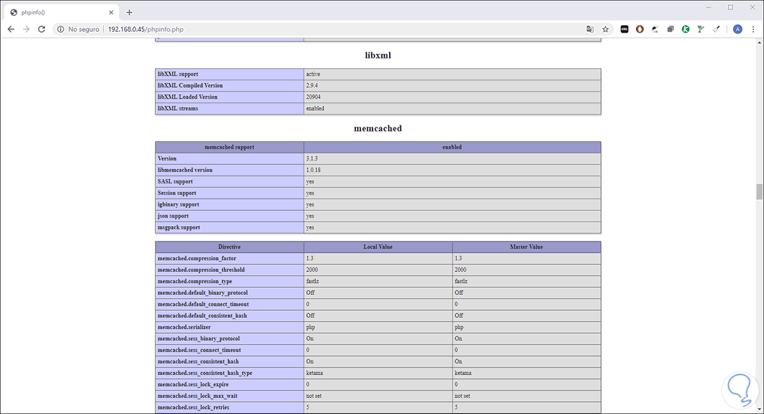Click the vertical scrollbar thumb
764x414 pixels.
pos(759,191)
